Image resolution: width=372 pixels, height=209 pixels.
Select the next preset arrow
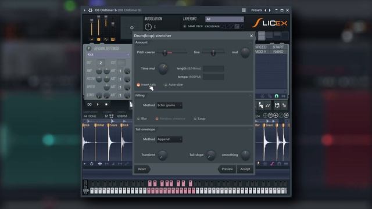270,10
